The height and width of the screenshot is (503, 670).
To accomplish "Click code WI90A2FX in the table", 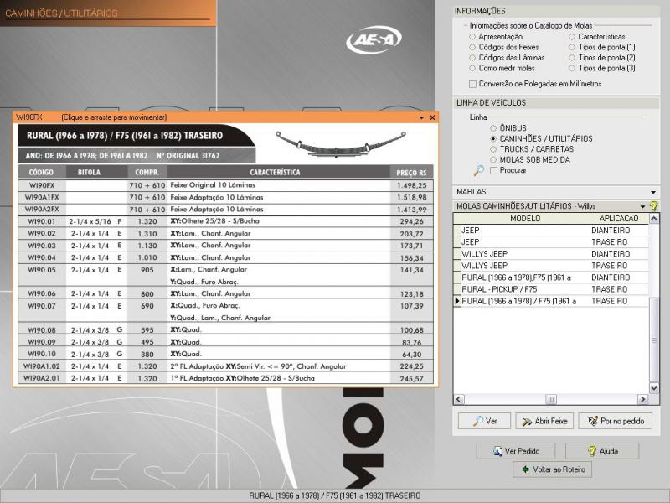I will point(41,210).
